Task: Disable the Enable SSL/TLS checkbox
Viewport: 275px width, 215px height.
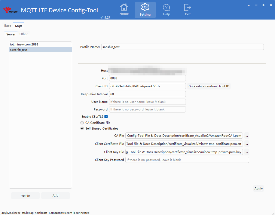Action: pyautogui.click(x=106, y=117)
